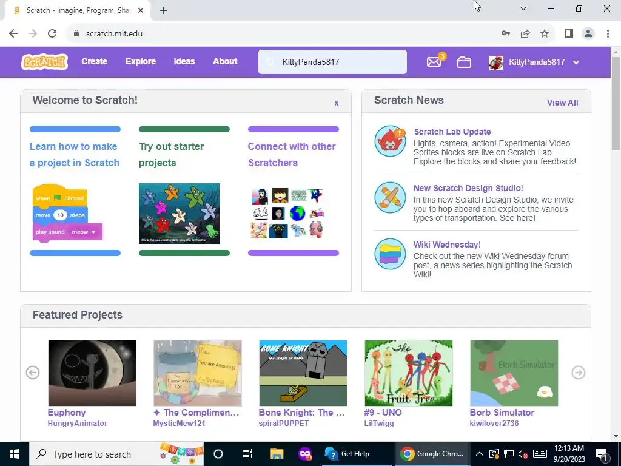Click the Scratch search field
The width and height of the screenshot is (621, 466).
[x=332, y=62]
